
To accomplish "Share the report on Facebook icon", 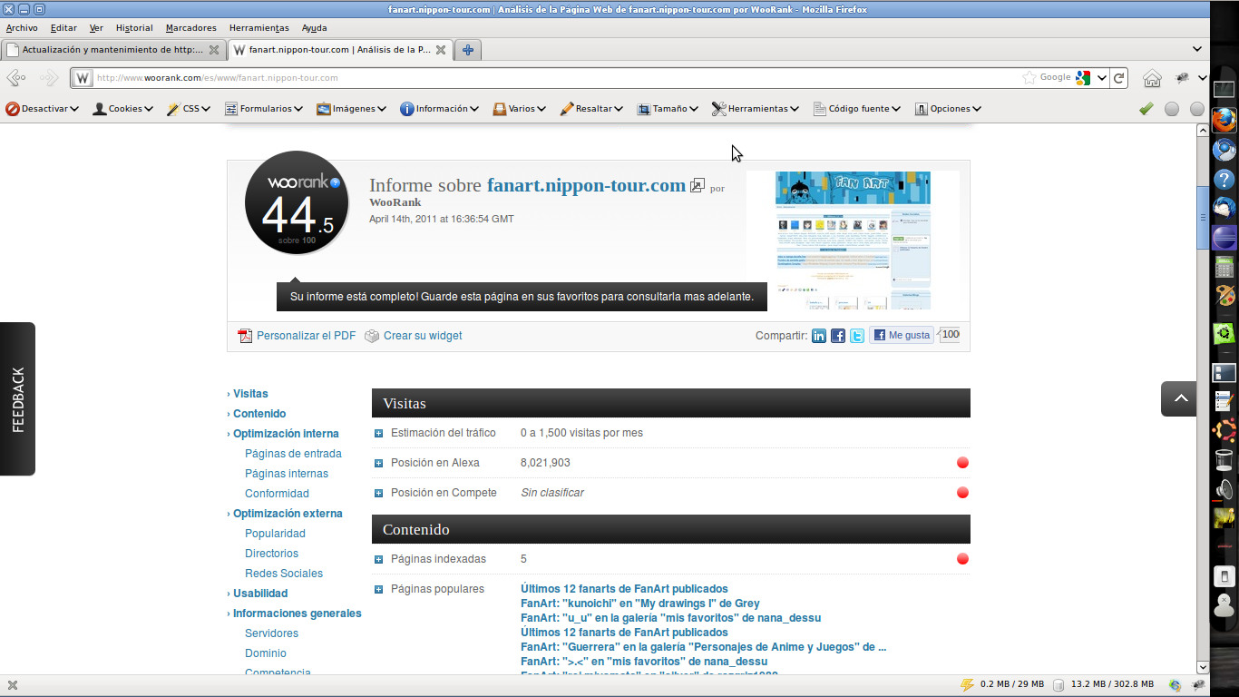I will tap(838, 336).
